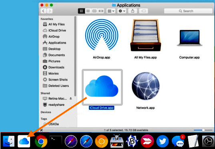Click the All My Files.app file name
Screen dimensions: 215x149
tap(145, 57)
